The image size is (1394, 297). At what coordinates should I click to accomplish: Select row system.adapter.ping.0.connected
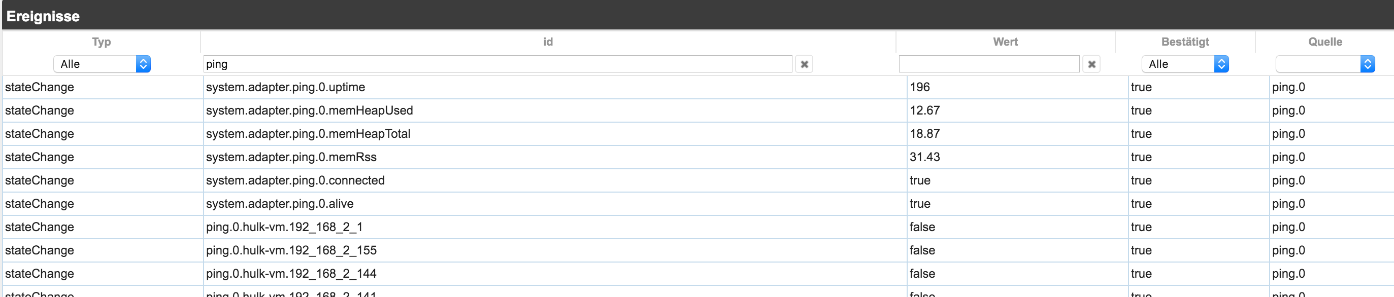click(x=698, y=180)
